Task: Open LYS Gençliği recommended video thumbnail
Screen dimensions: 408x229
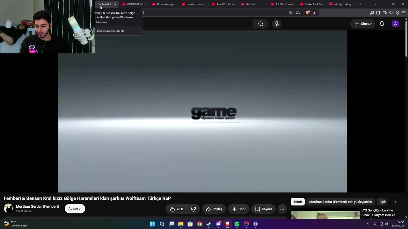Action: (325, 214)
